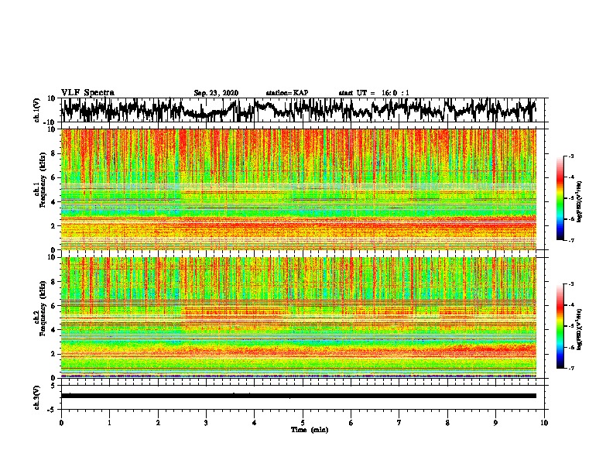Click the ch.2 color scale bar
The height and width of the screenshot is (474, 613).
[560, 326]
